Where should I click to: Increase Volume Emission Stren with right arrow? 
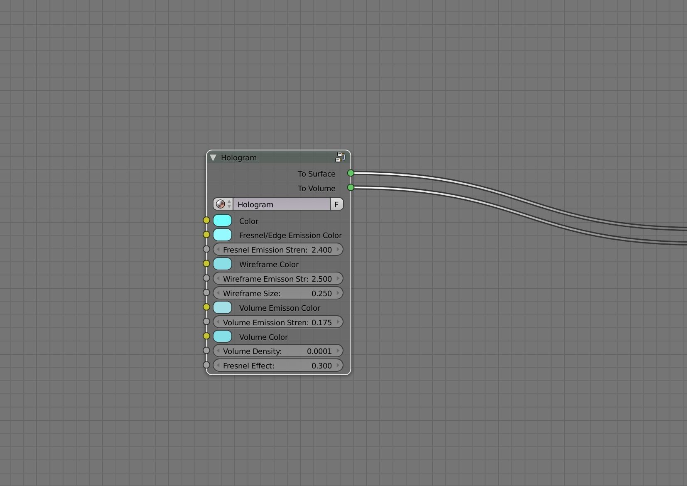tap(338, 322)
